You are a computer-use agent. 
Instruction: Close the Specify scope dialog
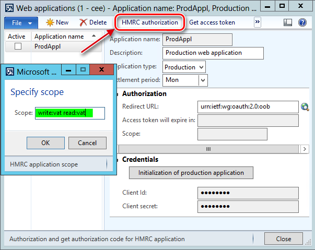tap(101, 70)
